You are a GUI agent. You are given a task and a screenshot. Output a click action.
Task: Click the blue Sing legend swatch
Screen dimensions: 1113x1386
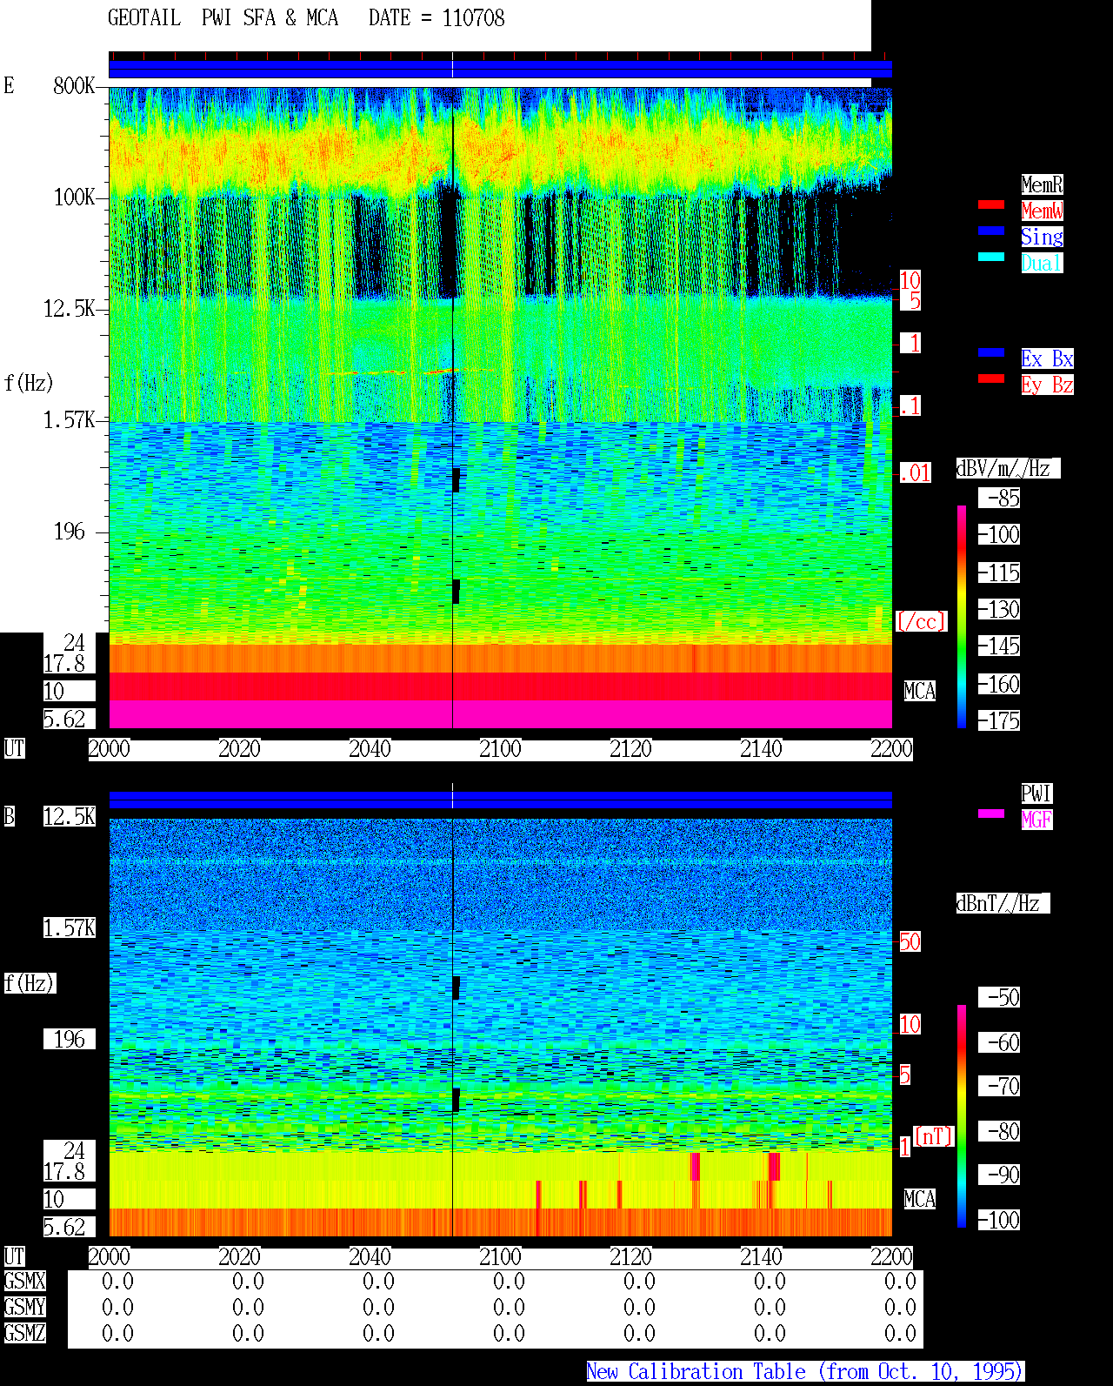tap(991, 231)
